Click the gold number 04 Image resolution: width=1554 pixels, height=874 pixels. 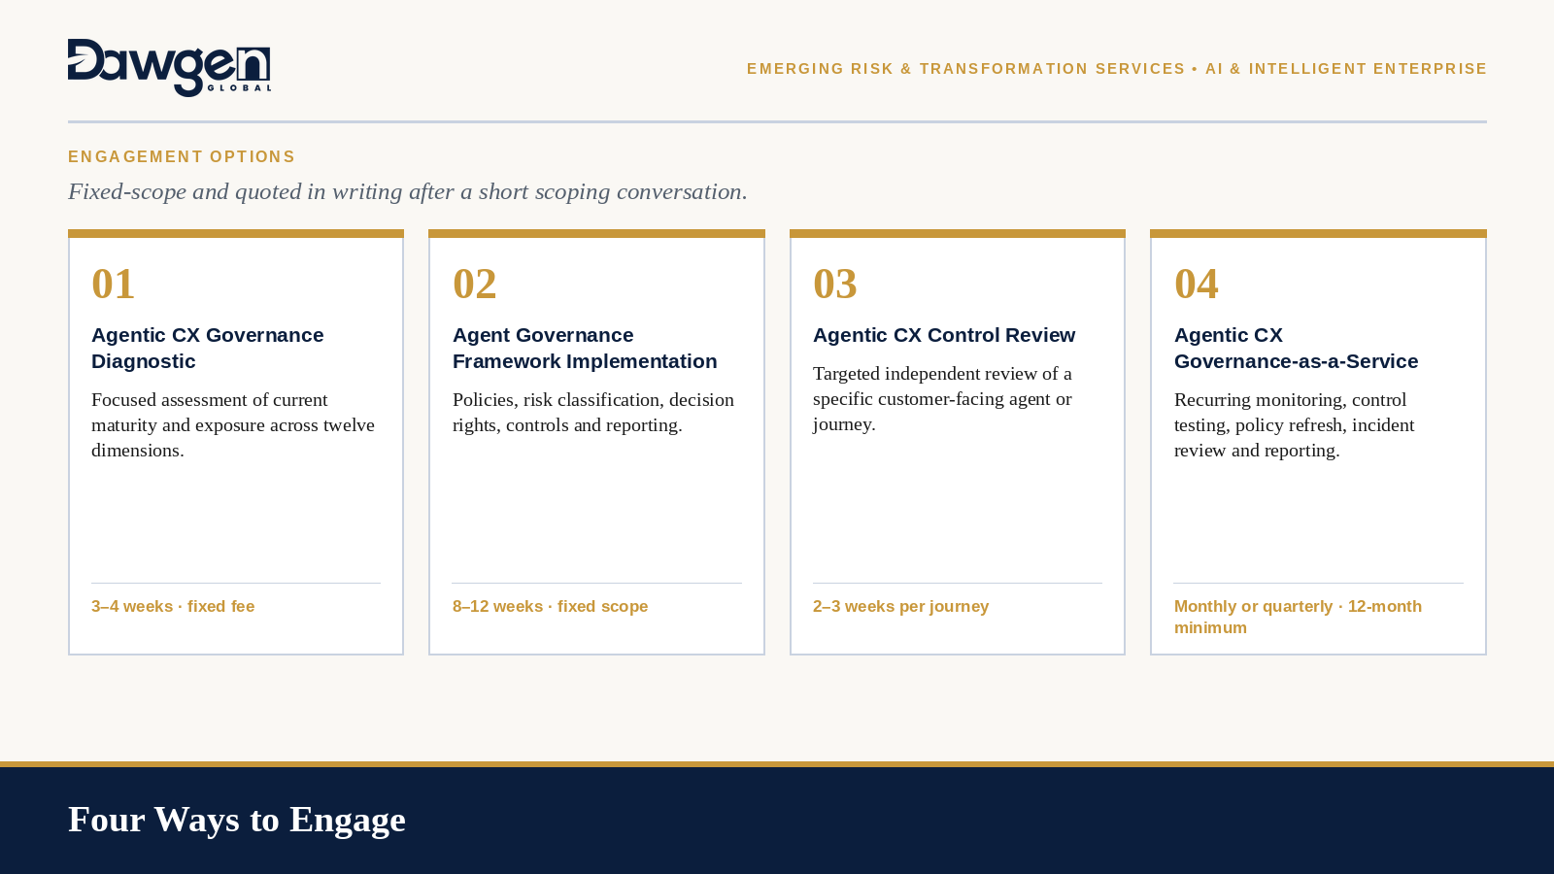[x=1197, y=284]
